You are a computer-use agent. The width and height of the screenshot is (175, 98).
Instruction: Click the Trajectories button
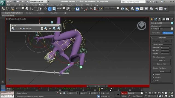pyautogui.click(x=168, y=33)
